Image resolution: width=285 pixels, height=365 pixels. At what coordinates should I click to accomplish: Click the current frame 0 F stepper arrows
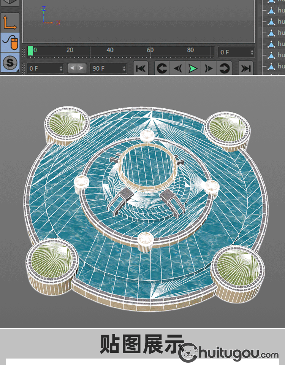pos(252,52)
